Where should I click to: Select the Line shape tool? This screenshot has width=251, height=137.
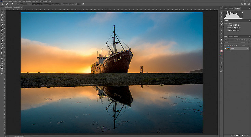(x=2, y=55)
